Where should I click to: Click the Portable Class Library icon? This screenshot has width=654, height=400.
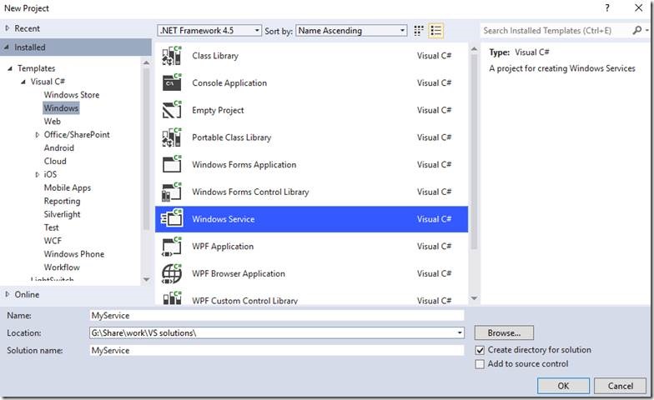tap(172, 137)
